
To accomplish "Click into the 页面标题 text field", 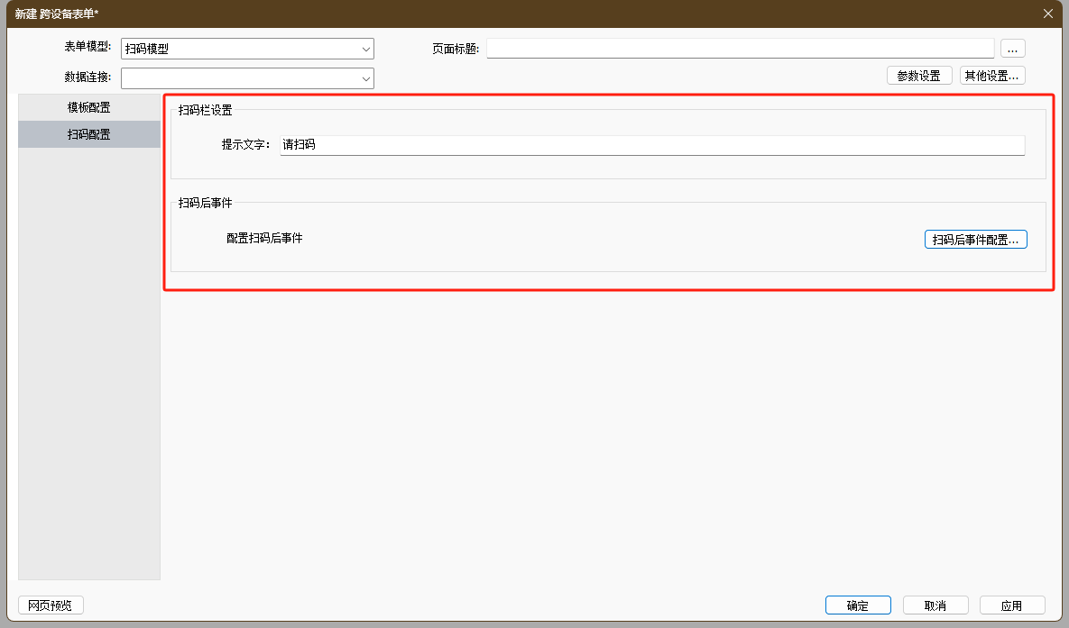I will coord(740,49).
